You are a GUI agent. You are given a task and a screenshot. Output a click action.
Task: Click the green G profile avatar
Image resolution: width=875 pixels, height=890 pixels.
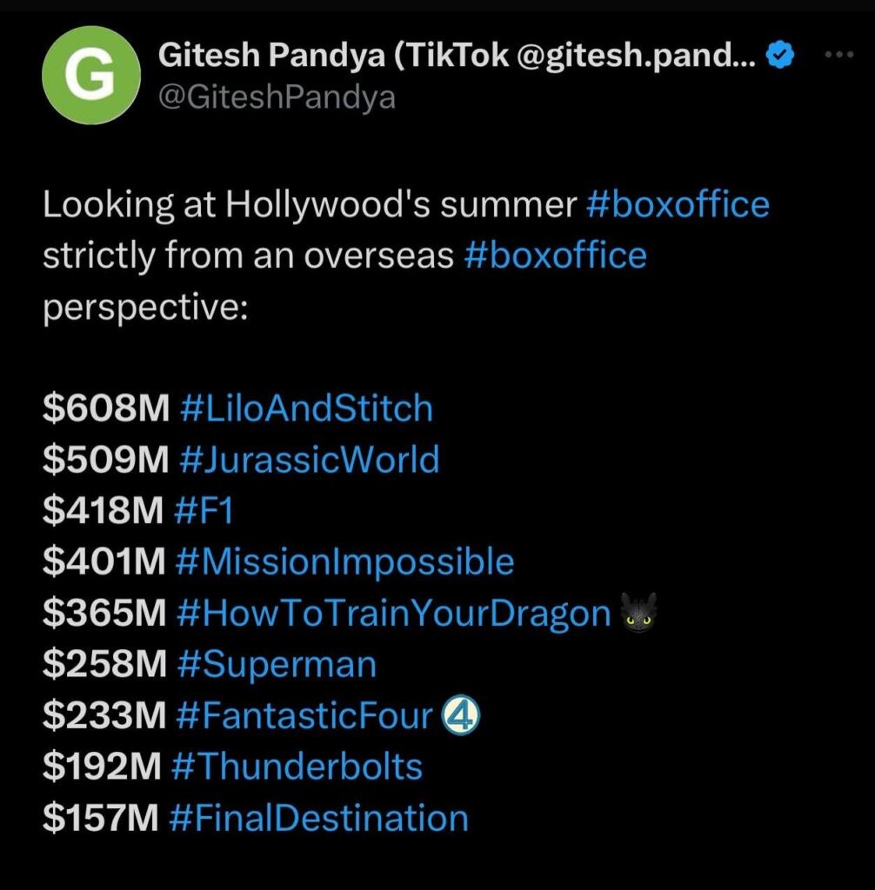tap(91, 75)
